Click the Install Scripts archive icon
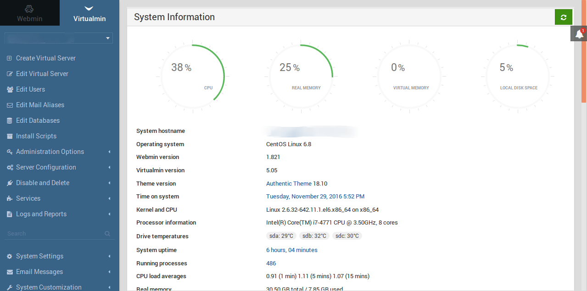The image size is (587, 291). coord(10,136)
